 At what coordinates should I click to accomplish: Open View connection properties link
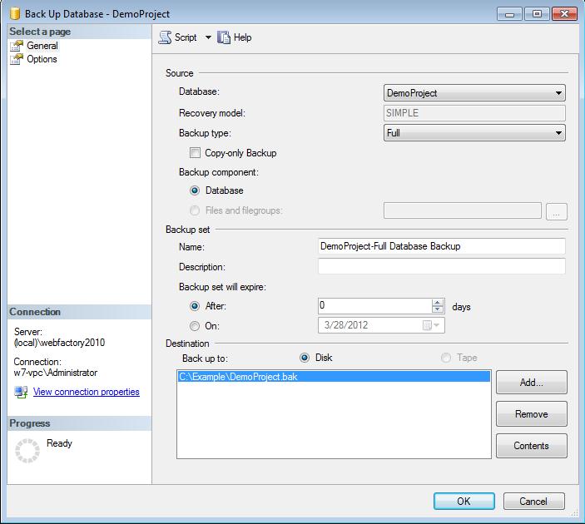(x=86, y=392)
